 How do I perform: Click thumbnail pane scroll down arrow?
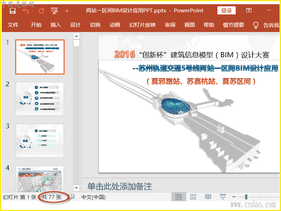tap(76, 188)
